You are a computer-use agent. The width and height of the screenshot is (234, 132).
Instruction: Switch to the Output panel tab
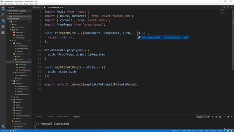click(50, 117)
